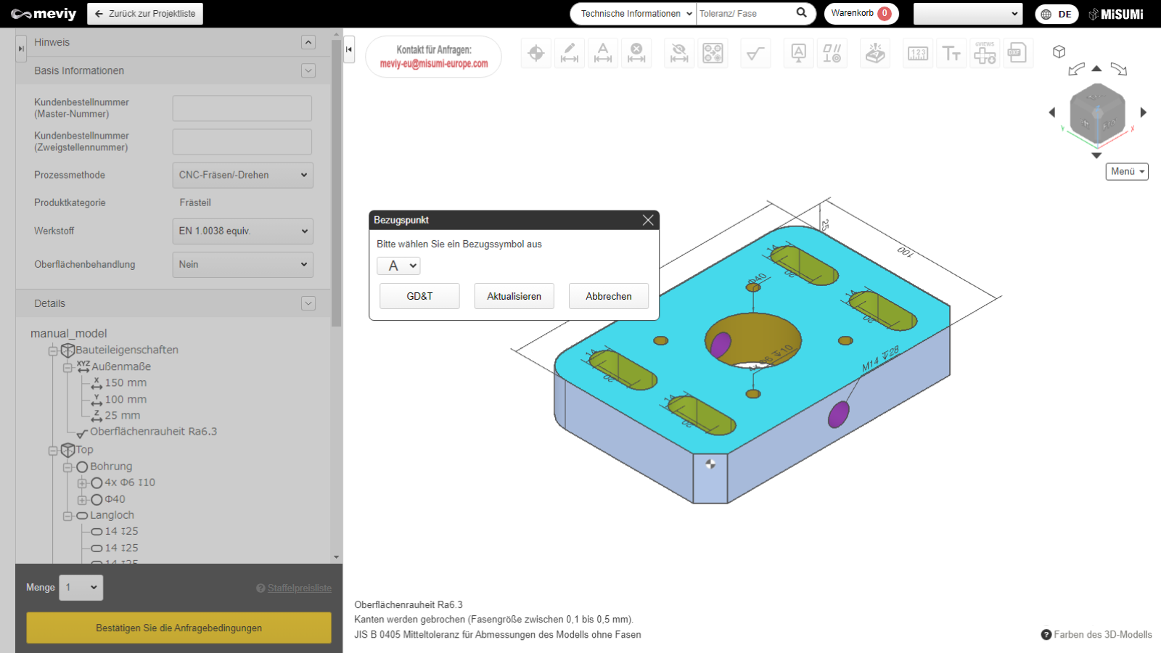
Task: Open the Werkstoff EN 1.0038 dropdown
Action: 242,231
